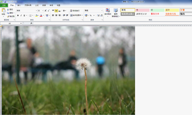Viewport: 192px width, 115px height.
Task: Click the Name Box showing A1
Action: pos(11,23)
